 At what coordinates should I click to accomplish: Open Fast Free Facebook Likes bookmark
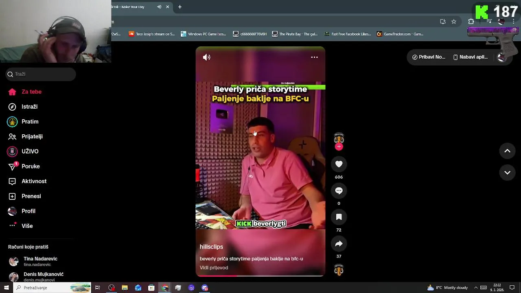[x=348, y=34]
